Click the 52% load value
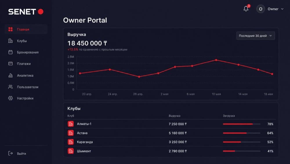 point(270,142)
